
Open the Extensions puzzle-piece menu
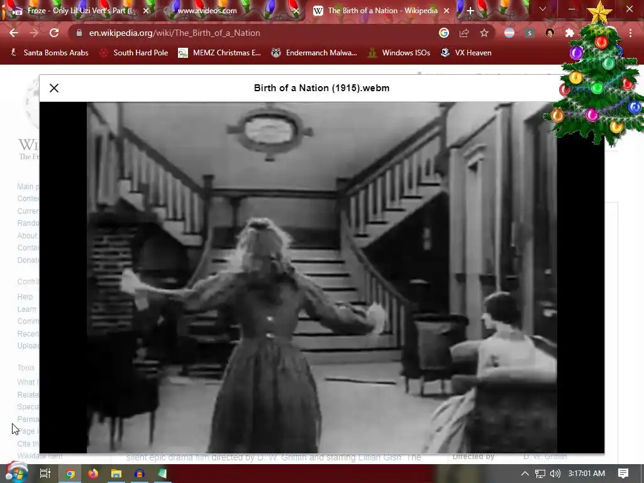pos(569,33)
